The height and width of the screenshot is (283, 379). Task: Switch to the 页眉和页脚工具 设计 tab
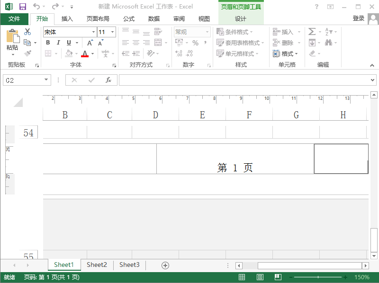(241, 18)
